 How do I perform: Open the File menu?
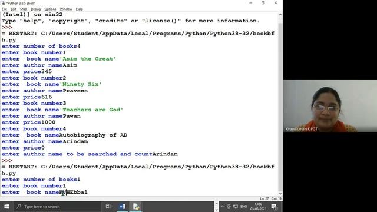point(4,9)
